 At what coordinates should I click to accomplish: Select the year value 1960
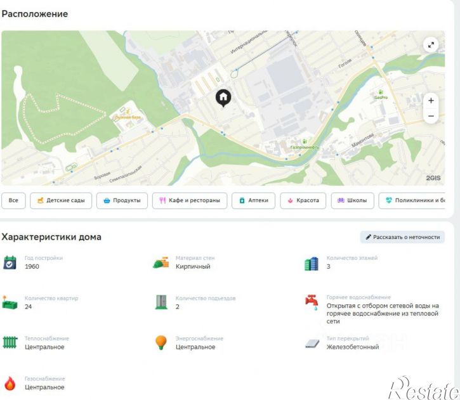[32, 266]
